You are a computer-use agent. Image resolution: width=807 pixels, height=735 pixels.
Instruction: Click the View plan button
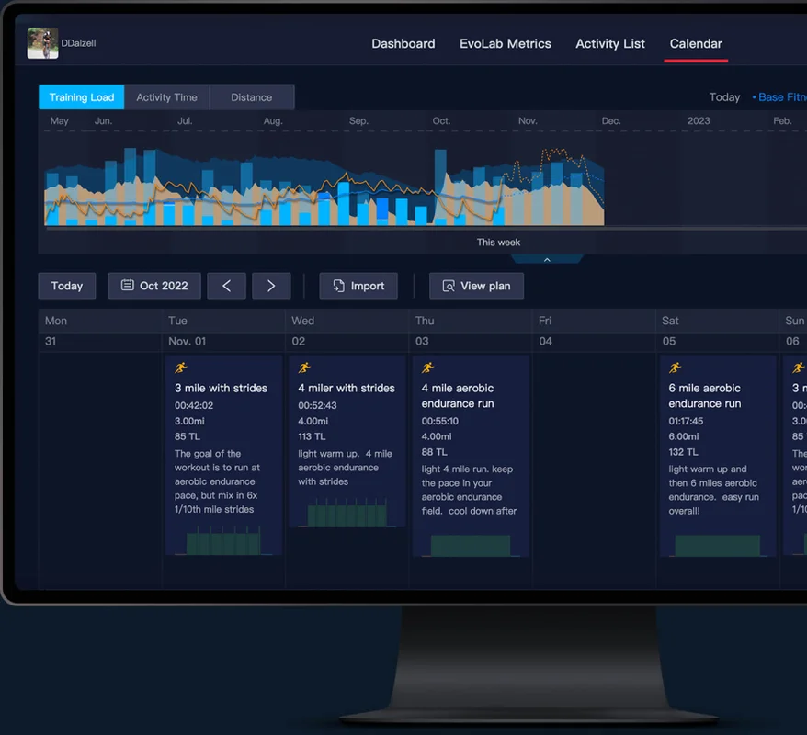coord(476,286)
